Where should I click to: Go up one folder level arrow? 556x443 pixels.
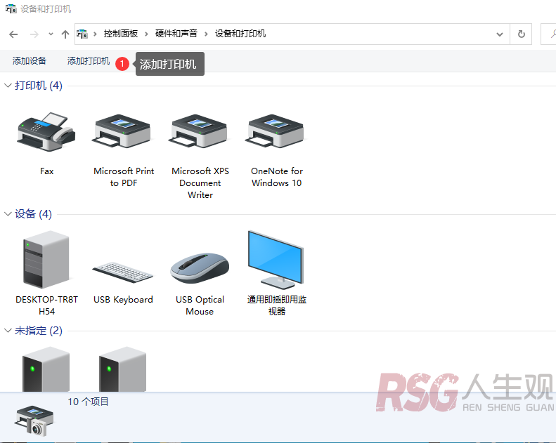(65, 34)
